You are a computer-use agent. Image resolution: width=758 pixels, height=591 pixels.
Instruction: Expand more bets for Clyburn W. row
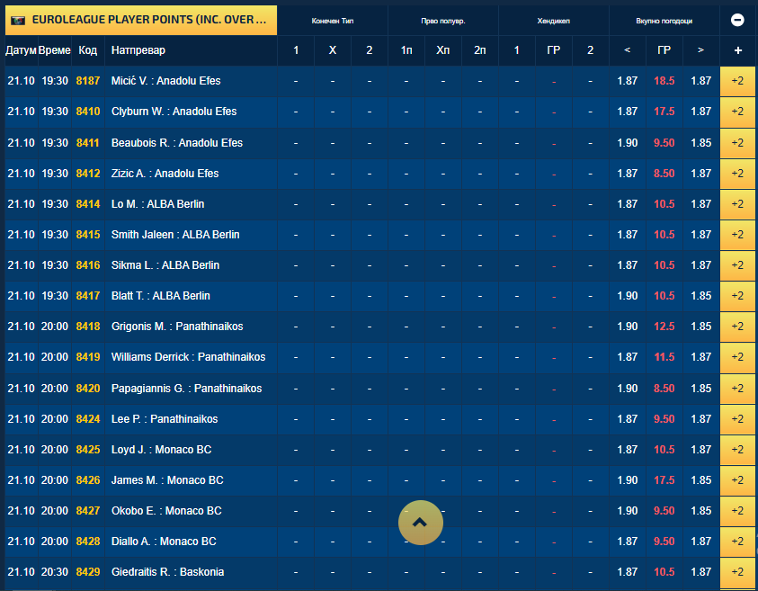pos(737,112)
